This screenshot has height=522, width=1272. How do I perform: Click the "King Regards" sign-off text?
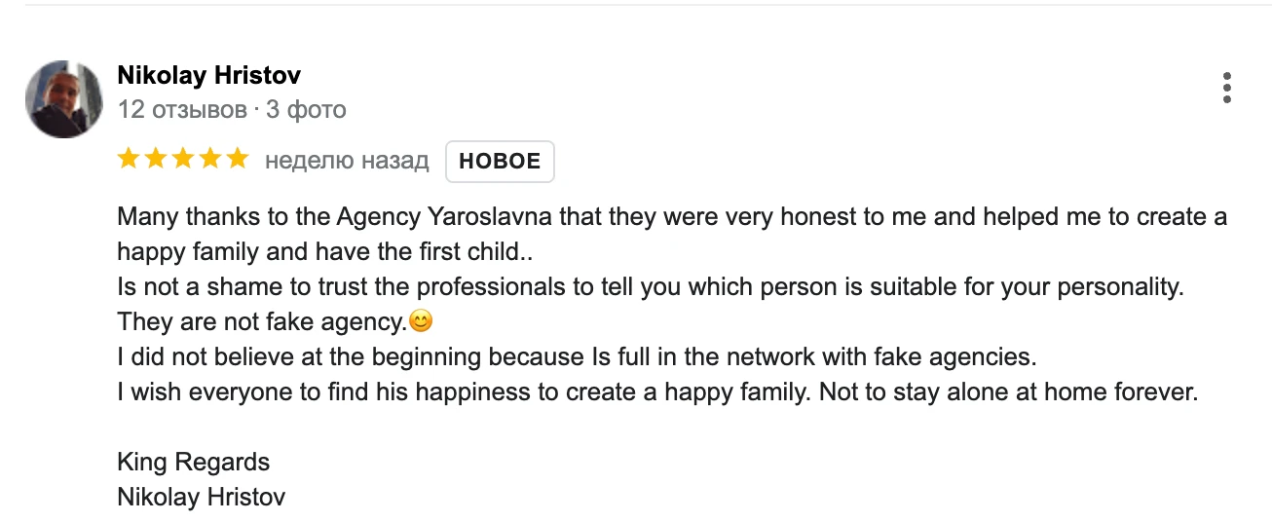click(x=193, y=462)
